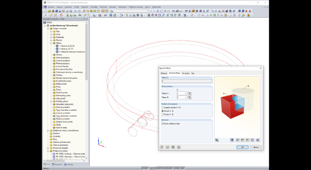This screenshot has width=311, height=170.
Task: Pick Těleso A graphically with the select icon
Action: 189,93
